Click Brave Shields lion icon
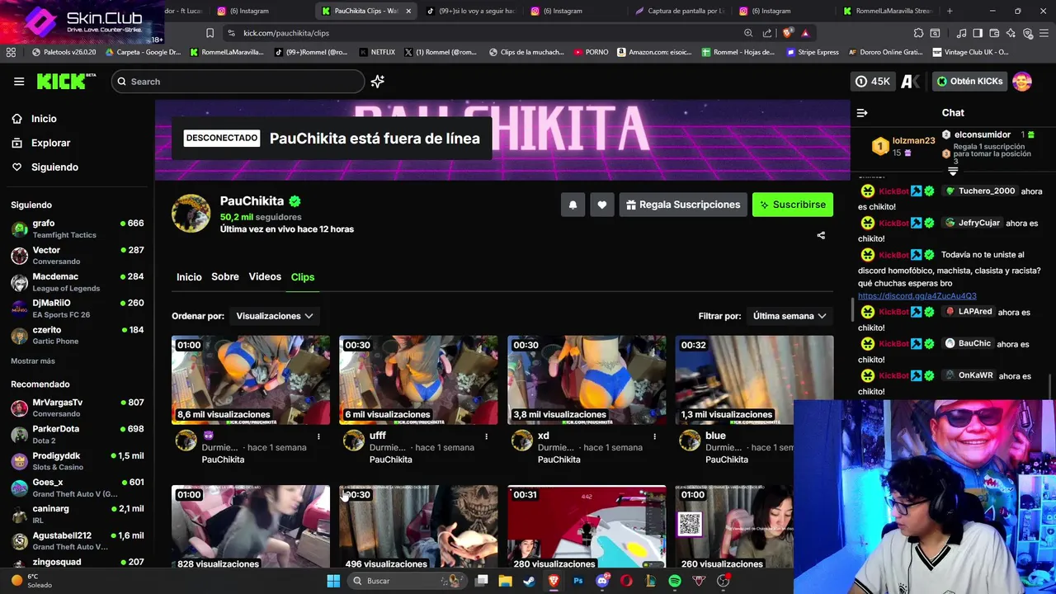Image resolution: width=1056 pixels, height=594 pixels. point(788,33)
